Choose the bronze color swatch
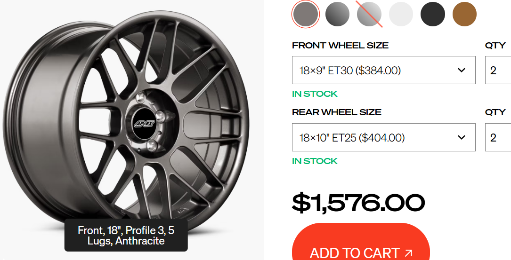Viewport: 511px width, 260px height. tap(464, 14)
